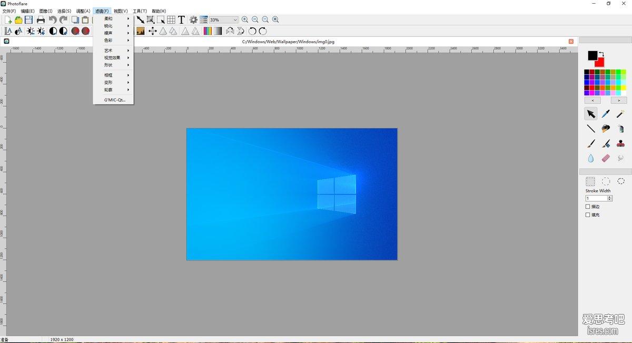The image size is (632, 343).
Task: Expand the 色彩 filter submenu
Action: pos(113,40)
